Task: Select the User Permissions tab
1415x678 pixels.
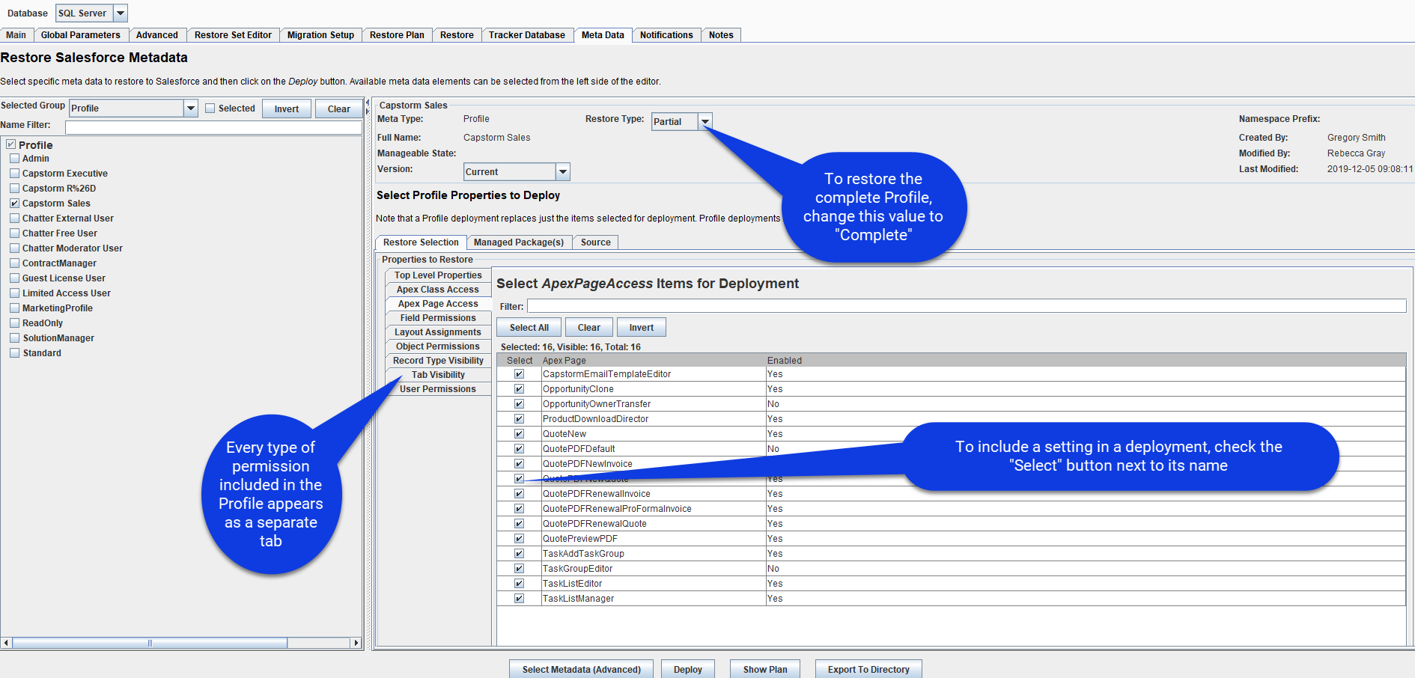Action: [438, 389]
